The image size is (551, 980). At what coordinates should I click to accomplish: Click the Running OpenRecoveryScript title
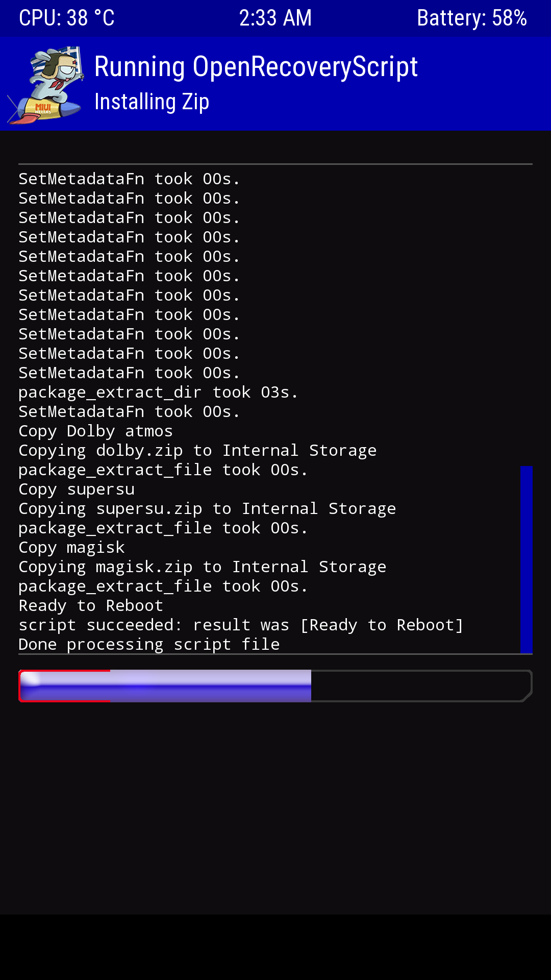(256, 67)
